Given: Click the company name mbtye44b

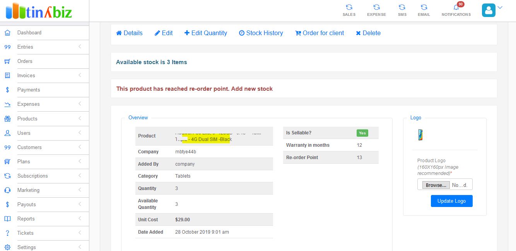Looking at the screenshot, I should (186, 152).
